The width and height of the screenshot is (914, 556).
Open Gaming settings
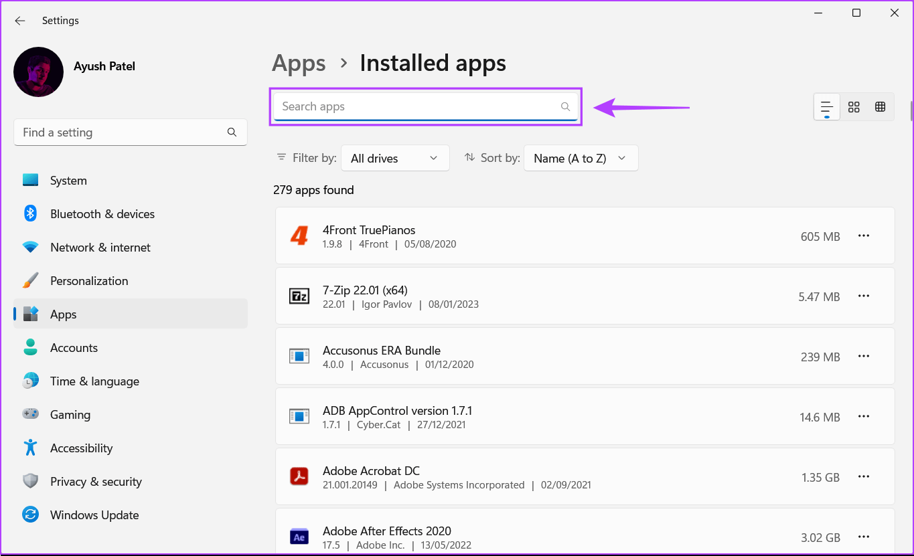click(x=131, y=415)
